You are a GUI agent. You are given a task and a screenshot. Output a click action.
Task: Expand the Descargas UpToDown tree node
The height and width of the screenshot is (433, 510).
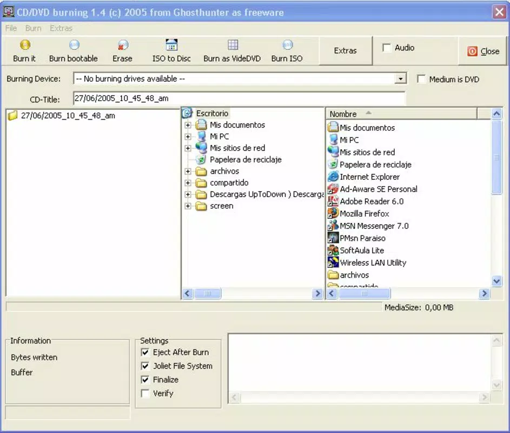[x=188, y=194]
